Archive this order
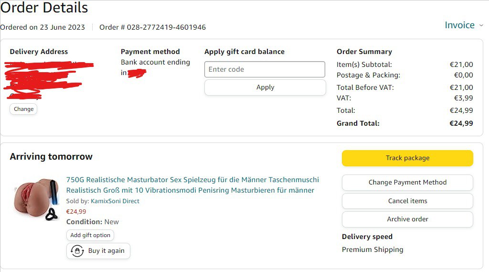 [407, 219]
